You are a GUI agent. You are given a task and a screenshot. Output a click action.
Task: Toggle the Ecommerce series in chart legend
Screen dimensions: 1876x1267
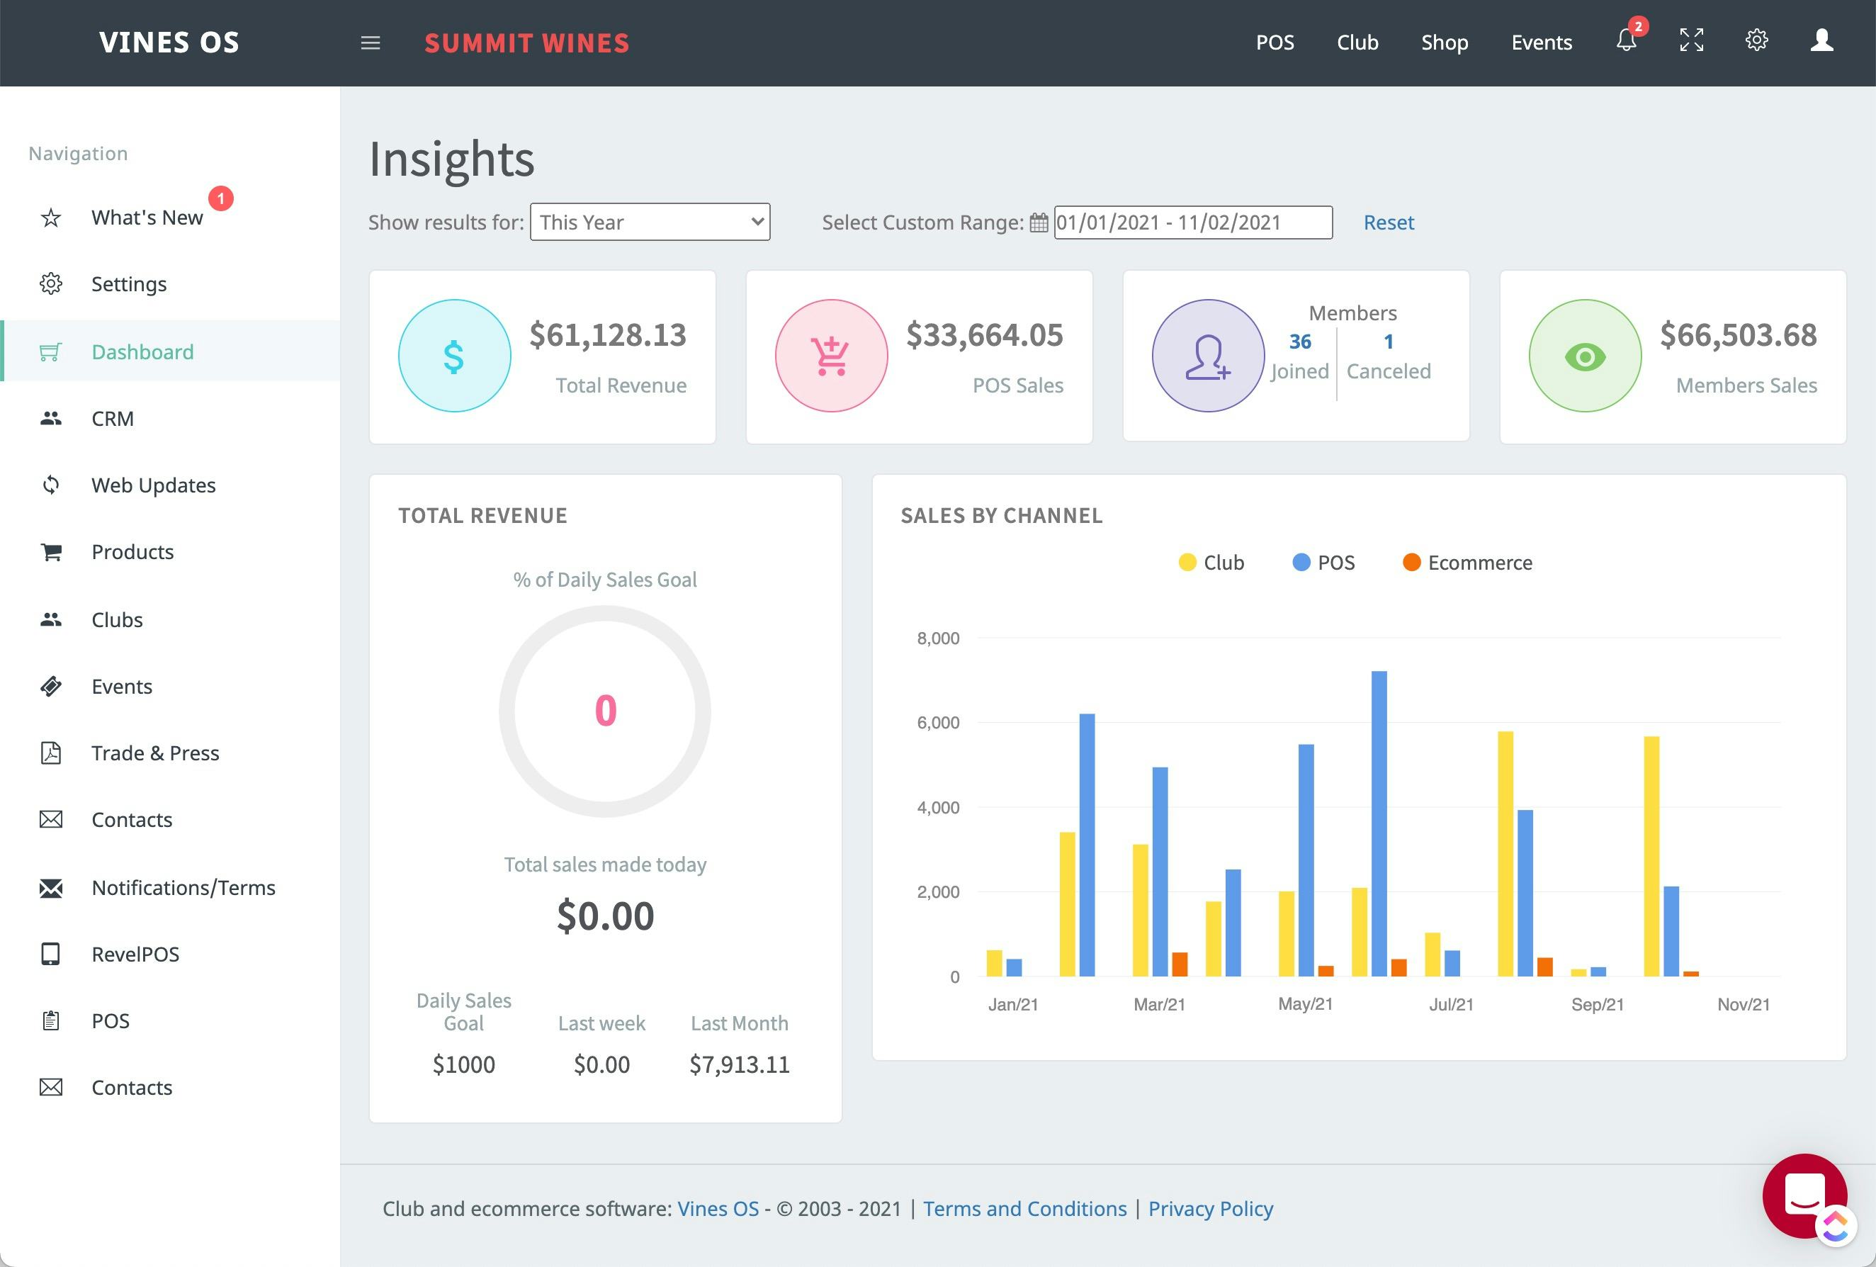(1467, 563)
